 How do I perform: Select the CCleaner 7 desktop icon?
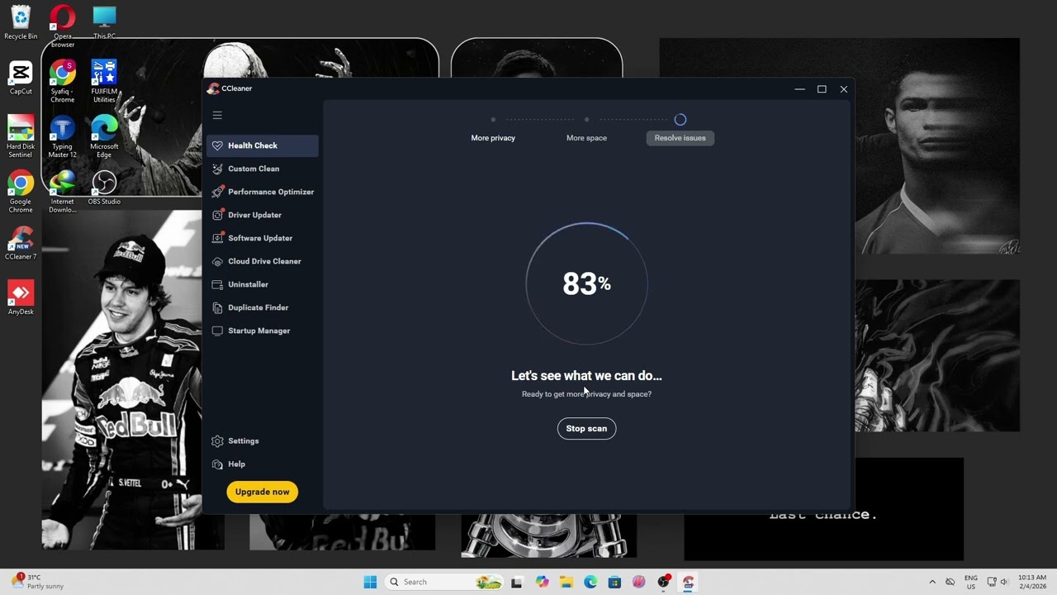click(21, 243)
